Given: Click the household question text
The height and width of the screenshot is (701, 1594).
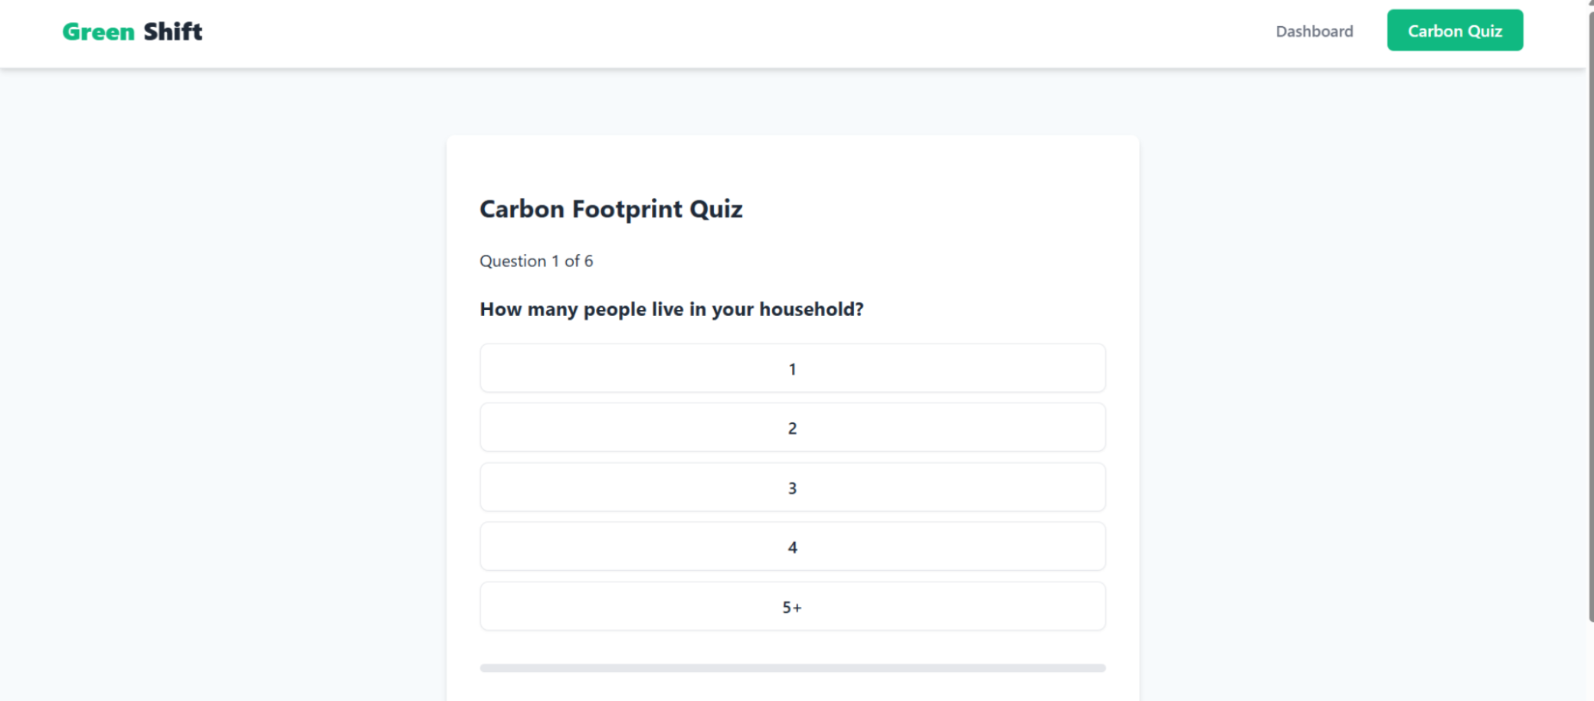Looking at the screenshot, I should click(x=671, y=309).
